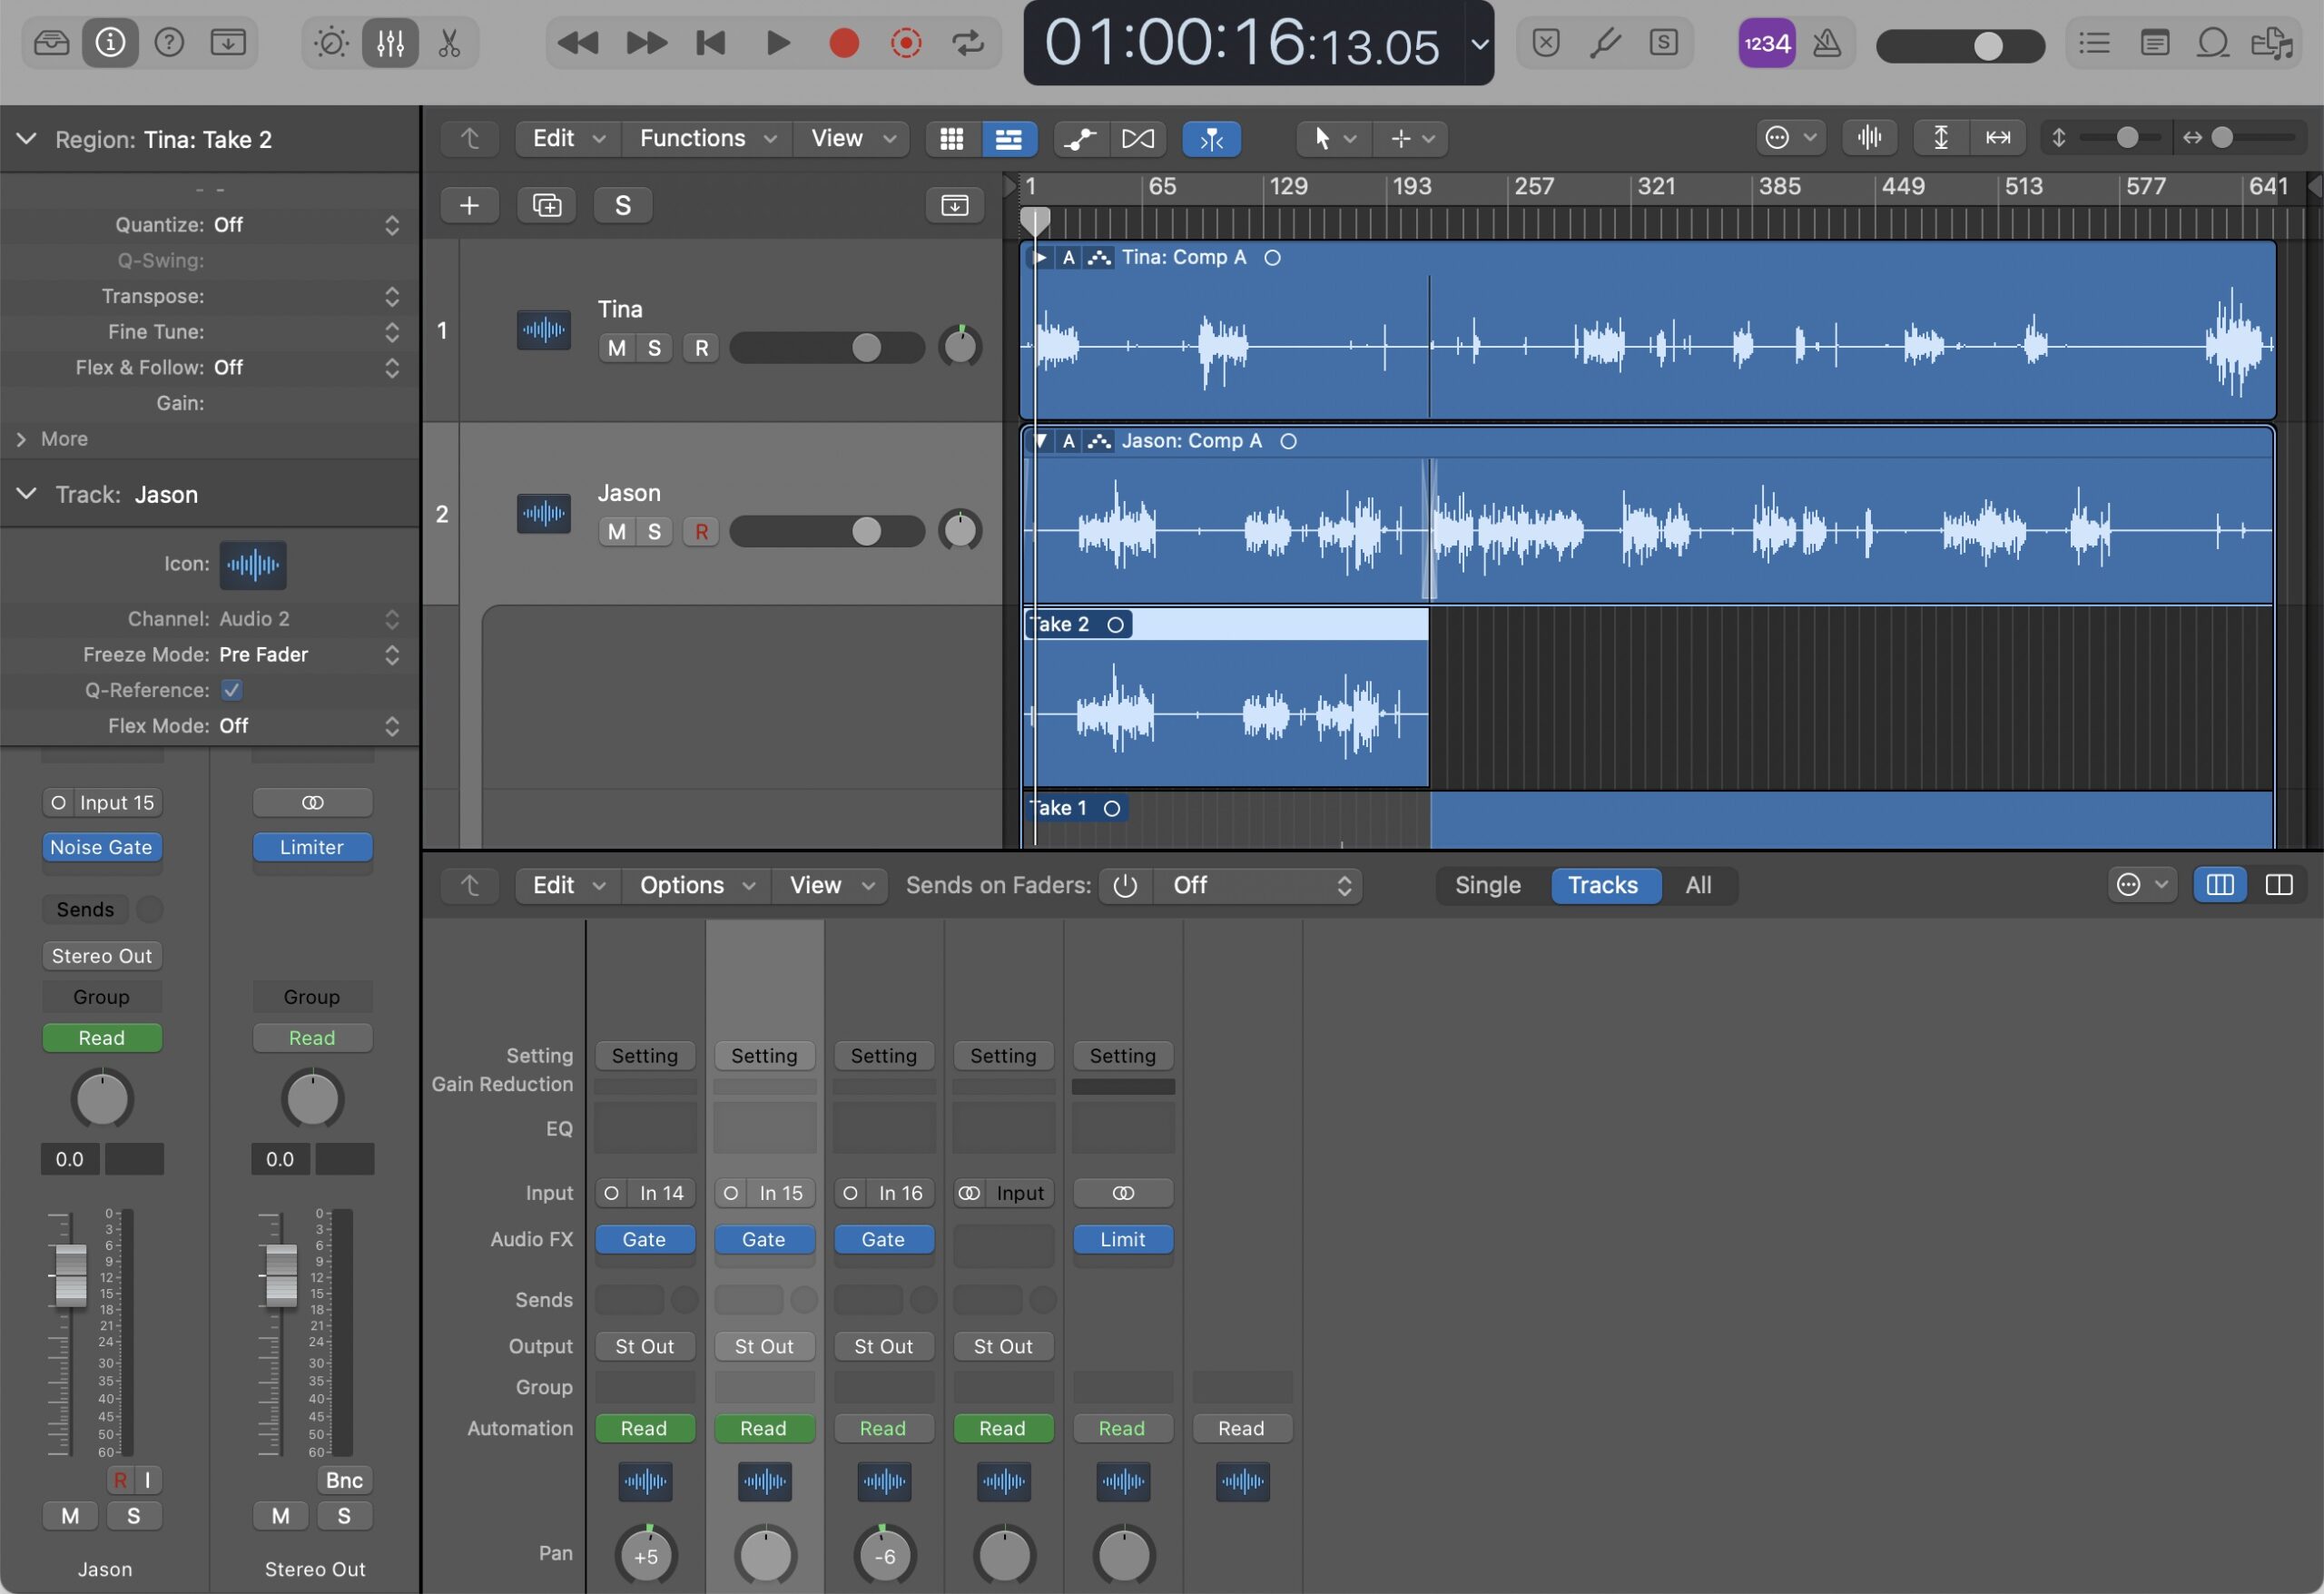The width and height of the screenshot is (2324, 1594).
Task: Toggle record enable on Jason track
Action: (x=701, y=532)
